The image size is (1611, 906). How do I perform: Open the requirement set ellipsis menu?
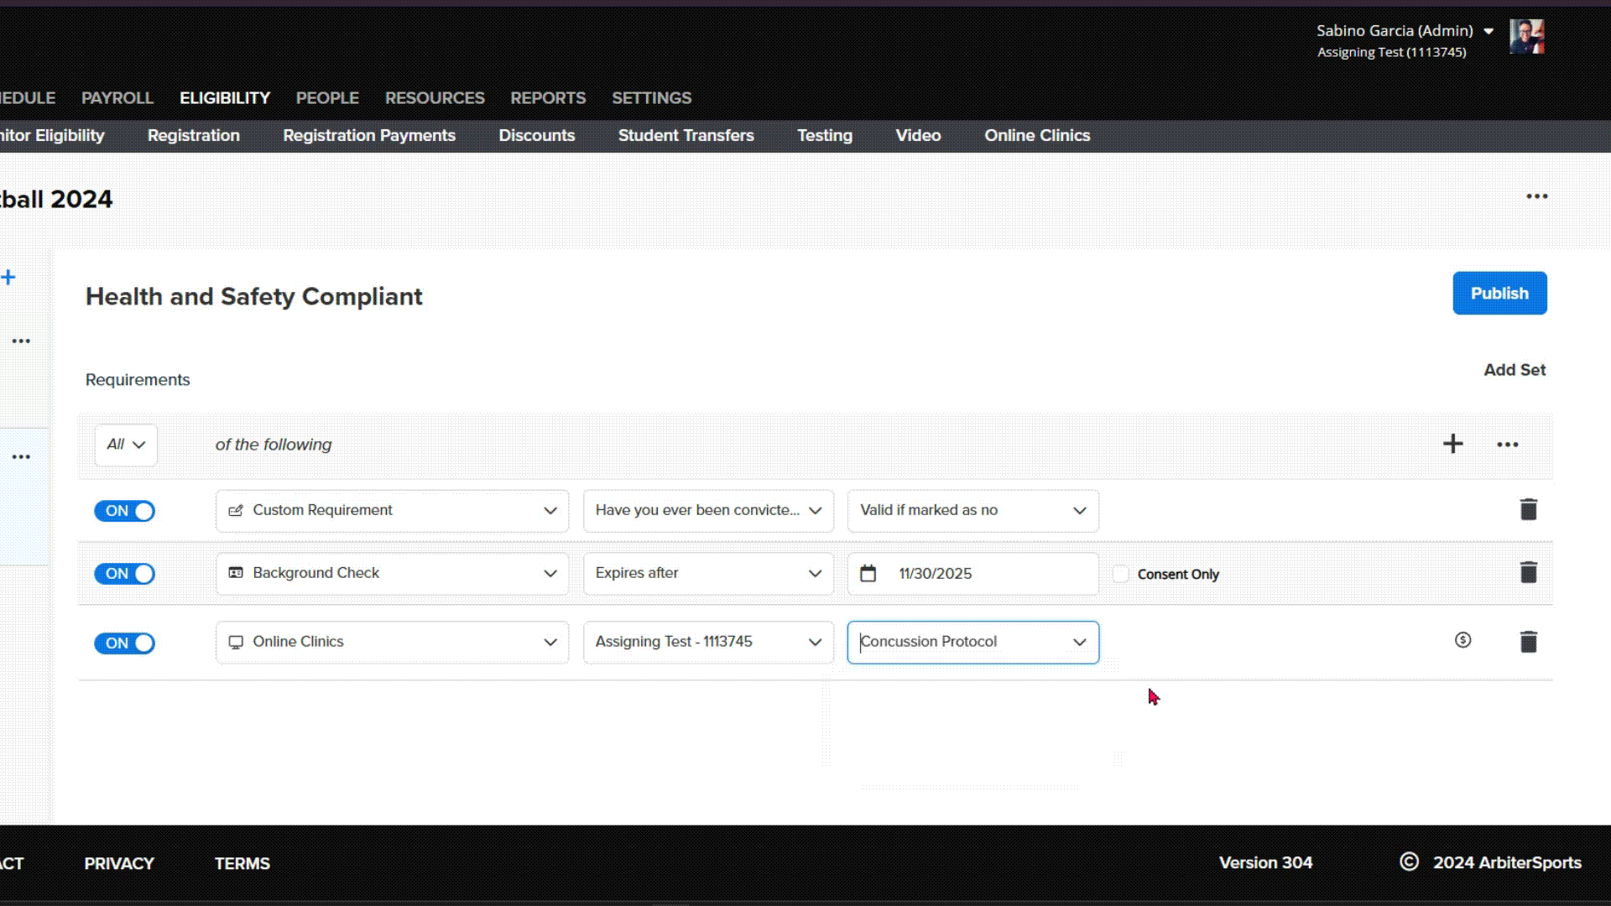[x=1507, y=445]
